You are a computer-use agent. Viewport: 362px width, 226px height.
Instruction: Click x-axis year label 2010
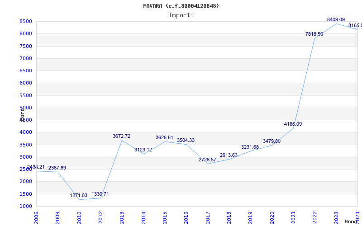point(79,218)
